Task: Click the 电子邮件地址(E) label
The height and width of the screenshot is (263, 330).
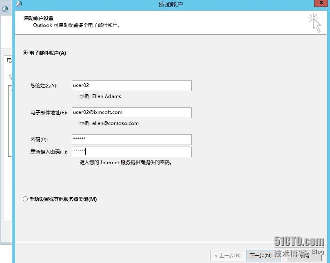Action: point(49,113)
